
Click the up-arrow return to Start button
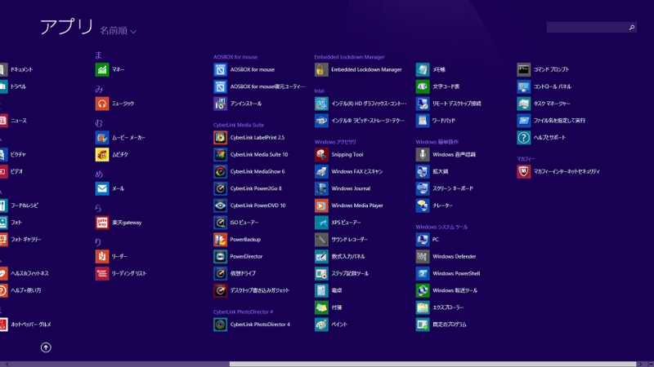click(46, 347)
